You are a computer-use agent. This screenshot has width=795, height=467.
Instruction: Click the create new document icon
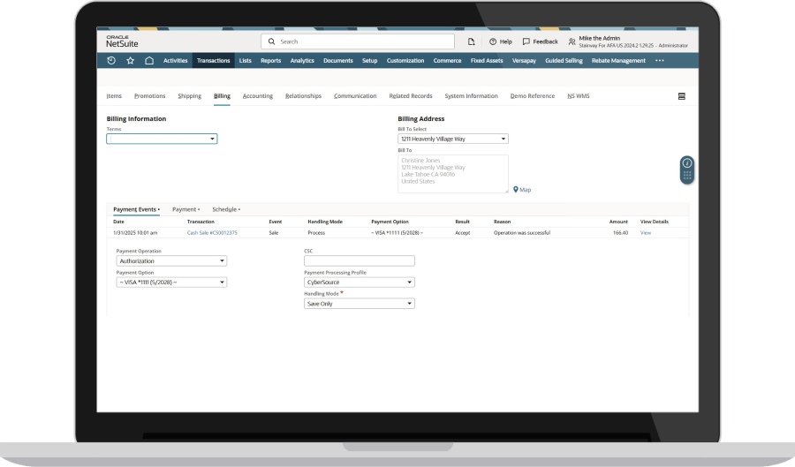(x=471, y=41)
